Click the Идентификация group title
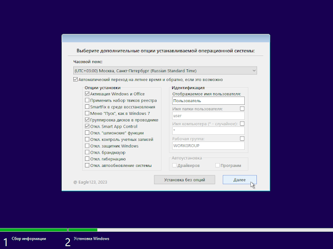Screen dimensions: 333x249 pos(188,88)
